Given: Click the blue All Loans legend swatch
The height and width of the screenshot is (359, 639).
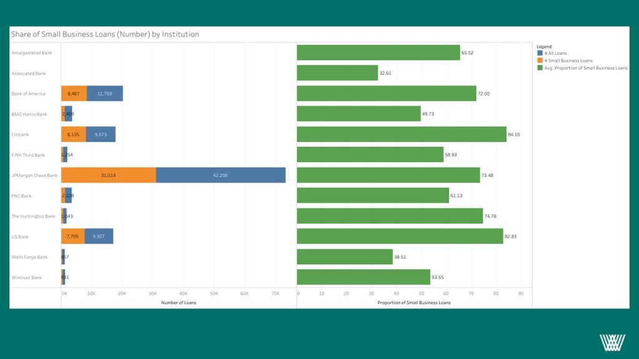Looking at the screenshot, I should (540, 53).
